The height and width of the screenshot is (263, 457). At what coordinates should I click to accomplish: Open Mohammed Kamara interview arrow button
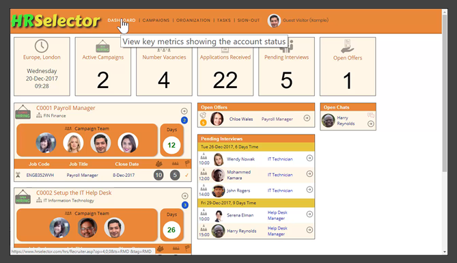tap(309, 174)
